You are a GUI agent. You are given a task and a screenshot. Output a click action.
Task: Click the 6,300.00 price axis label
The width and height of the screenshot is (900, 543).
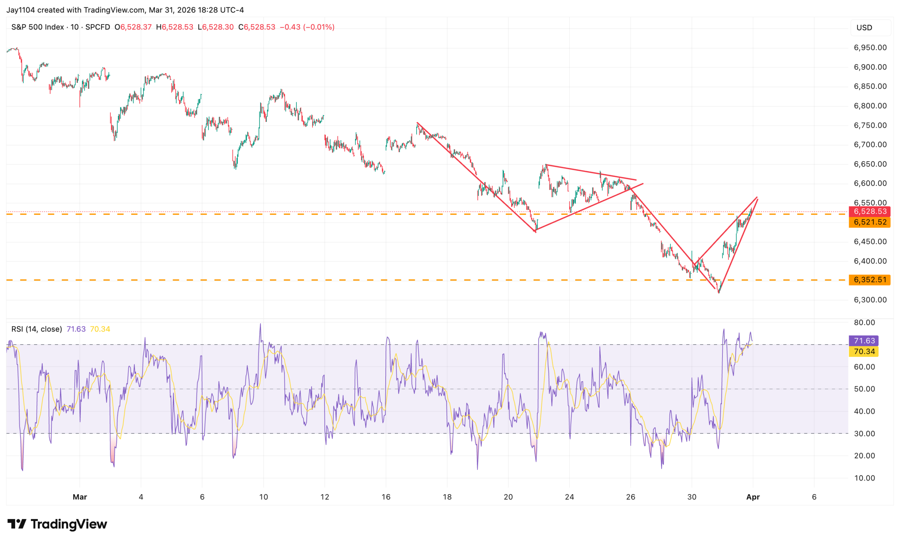click(870, 300)
